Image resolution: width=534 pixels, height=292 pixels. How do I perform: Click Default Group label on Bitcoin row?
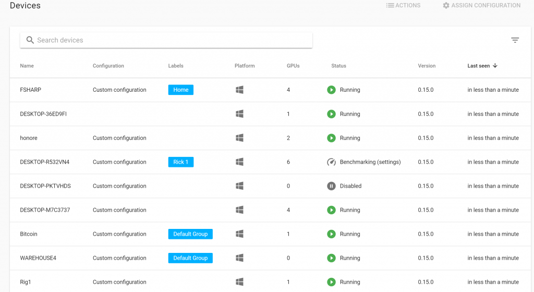click(x=190, y=234)
